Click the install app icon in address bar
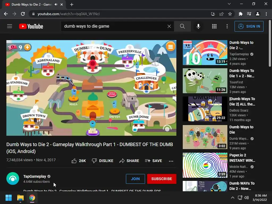Screen dimensions: 272x204 213,14
